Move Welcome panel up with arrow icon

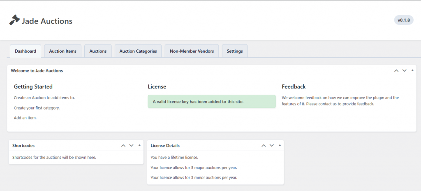396,70
